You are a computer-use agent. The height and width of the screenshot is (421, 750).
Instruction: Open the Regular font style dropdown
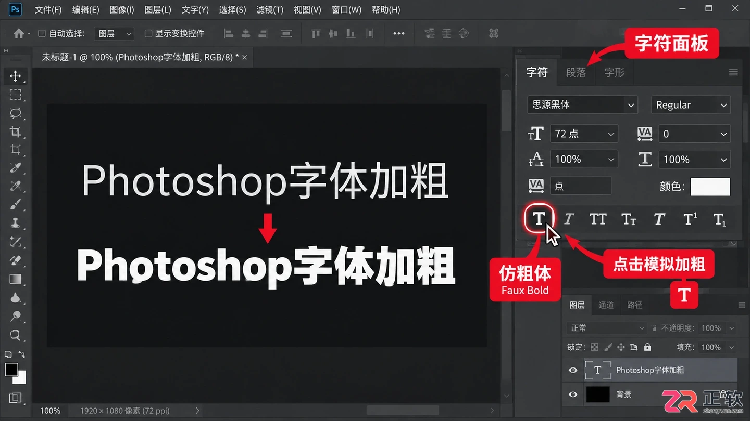point(691,105)
